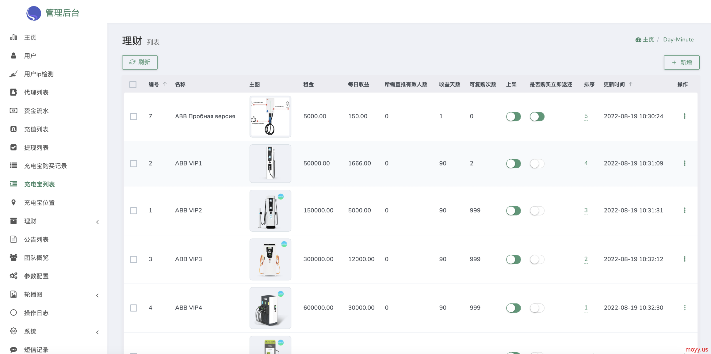Check the row checkbox for ABB Пробная версия
Viewport: 711px width, 354px height.
[x=133, y=116]
